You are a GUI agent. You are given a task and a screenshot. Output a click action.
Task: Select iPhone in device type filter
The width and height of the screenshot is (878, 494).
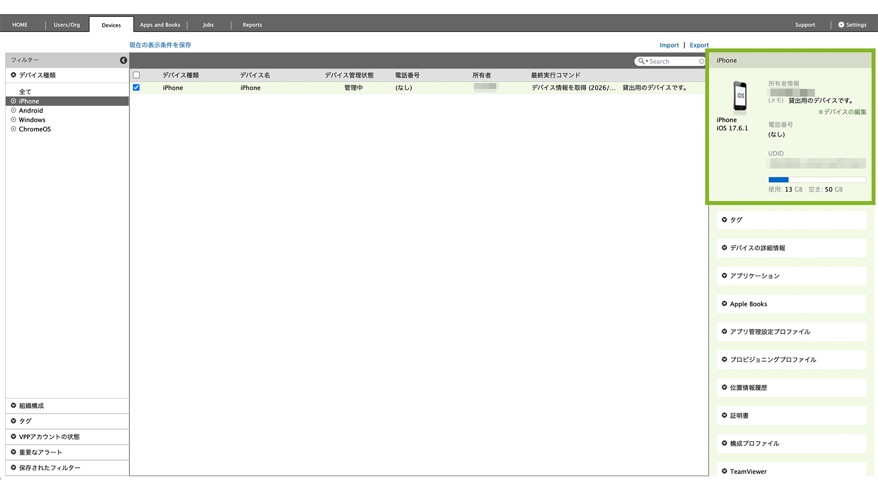pos(29,101)
